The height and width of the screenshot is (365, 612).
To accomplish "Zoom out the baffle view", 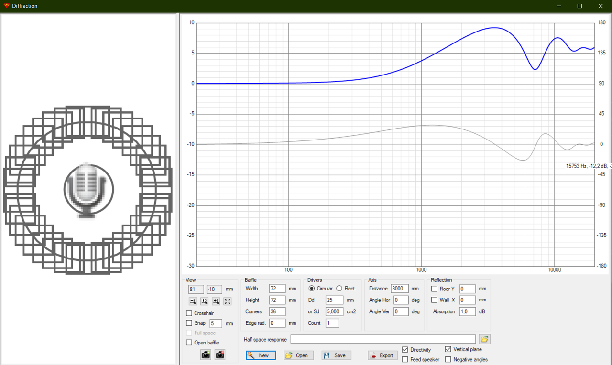I will click(193, 301).
